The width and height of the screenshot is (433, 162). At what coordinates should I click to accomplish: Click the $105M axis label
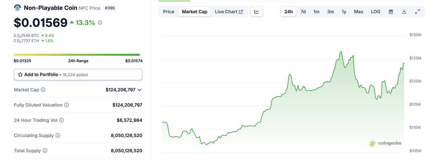click(x=415, y=150)
